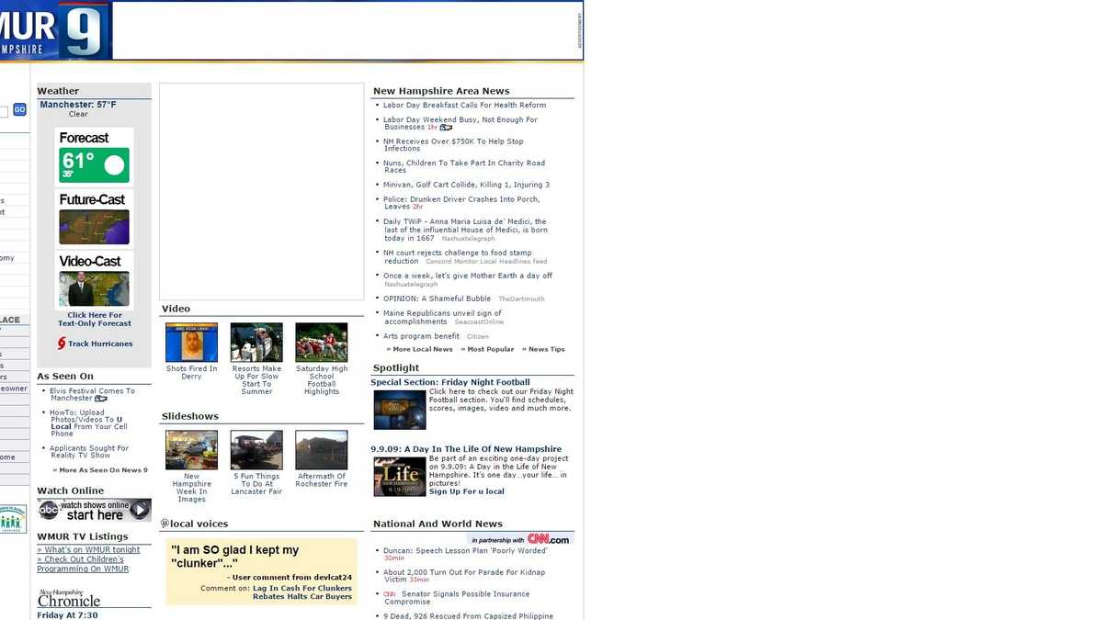Click the green 61° Forecast graphic
This screenshot has height=620, width=1103.
point(94,163)
